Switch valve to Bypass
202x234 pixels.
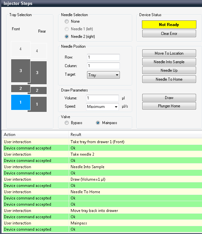[67, 123]
